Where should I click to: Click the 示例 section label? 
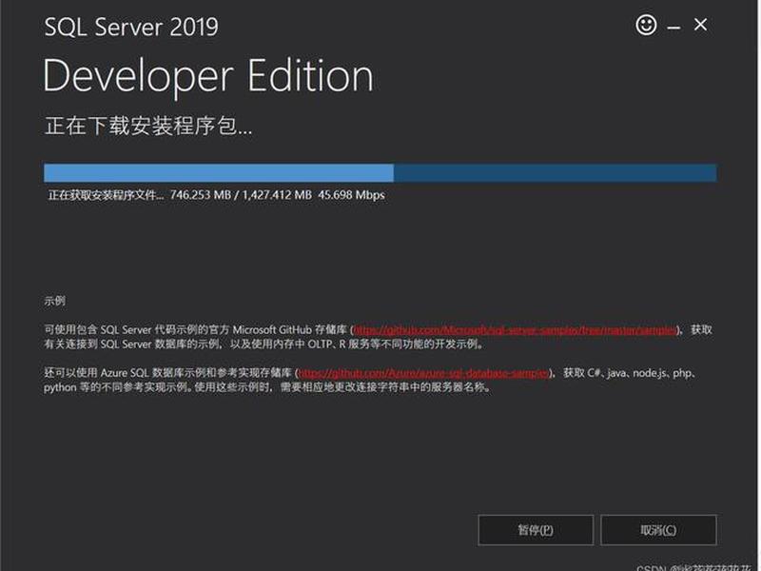[54, 301]
